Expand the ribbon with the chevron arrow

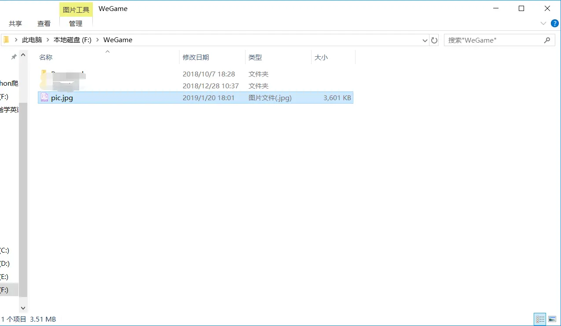coord(543,23)
